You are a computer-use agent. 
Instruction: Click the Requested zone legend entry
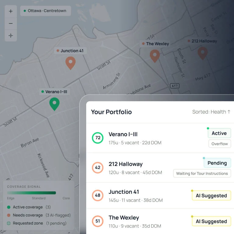pos(37,223)
